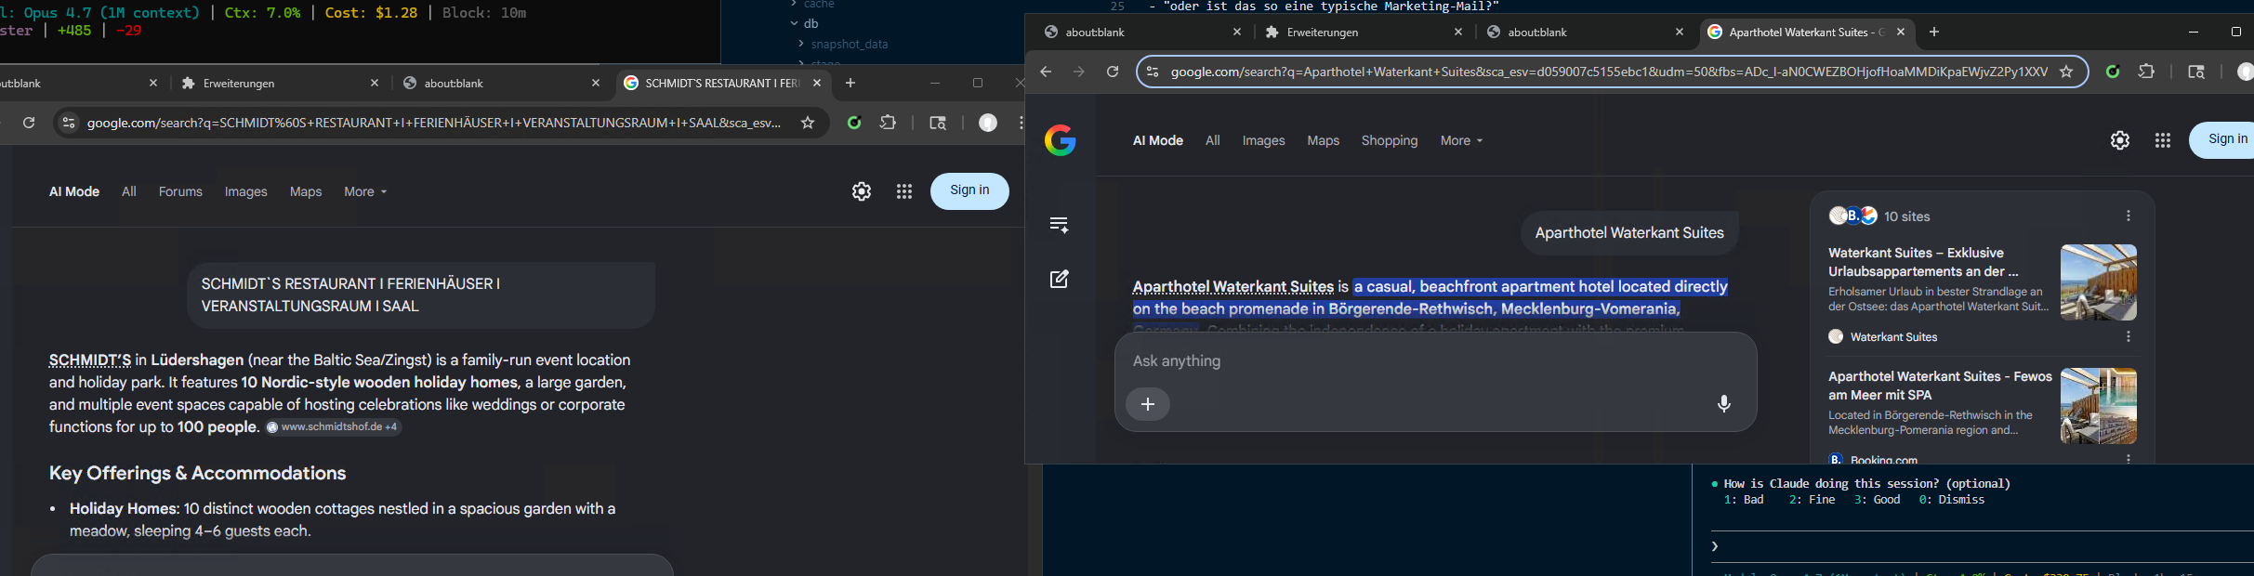Open underlined SCHMIDT'S link in answer

point(90,360)
